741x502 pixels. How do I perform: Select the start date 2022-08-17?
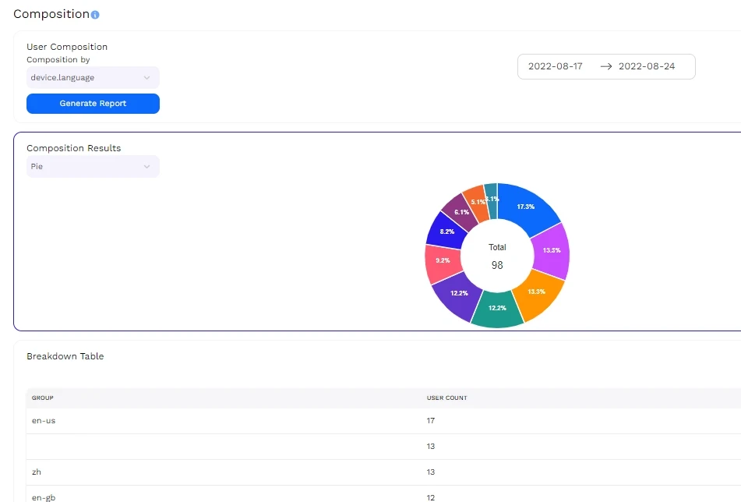click(x=556, y=66)
